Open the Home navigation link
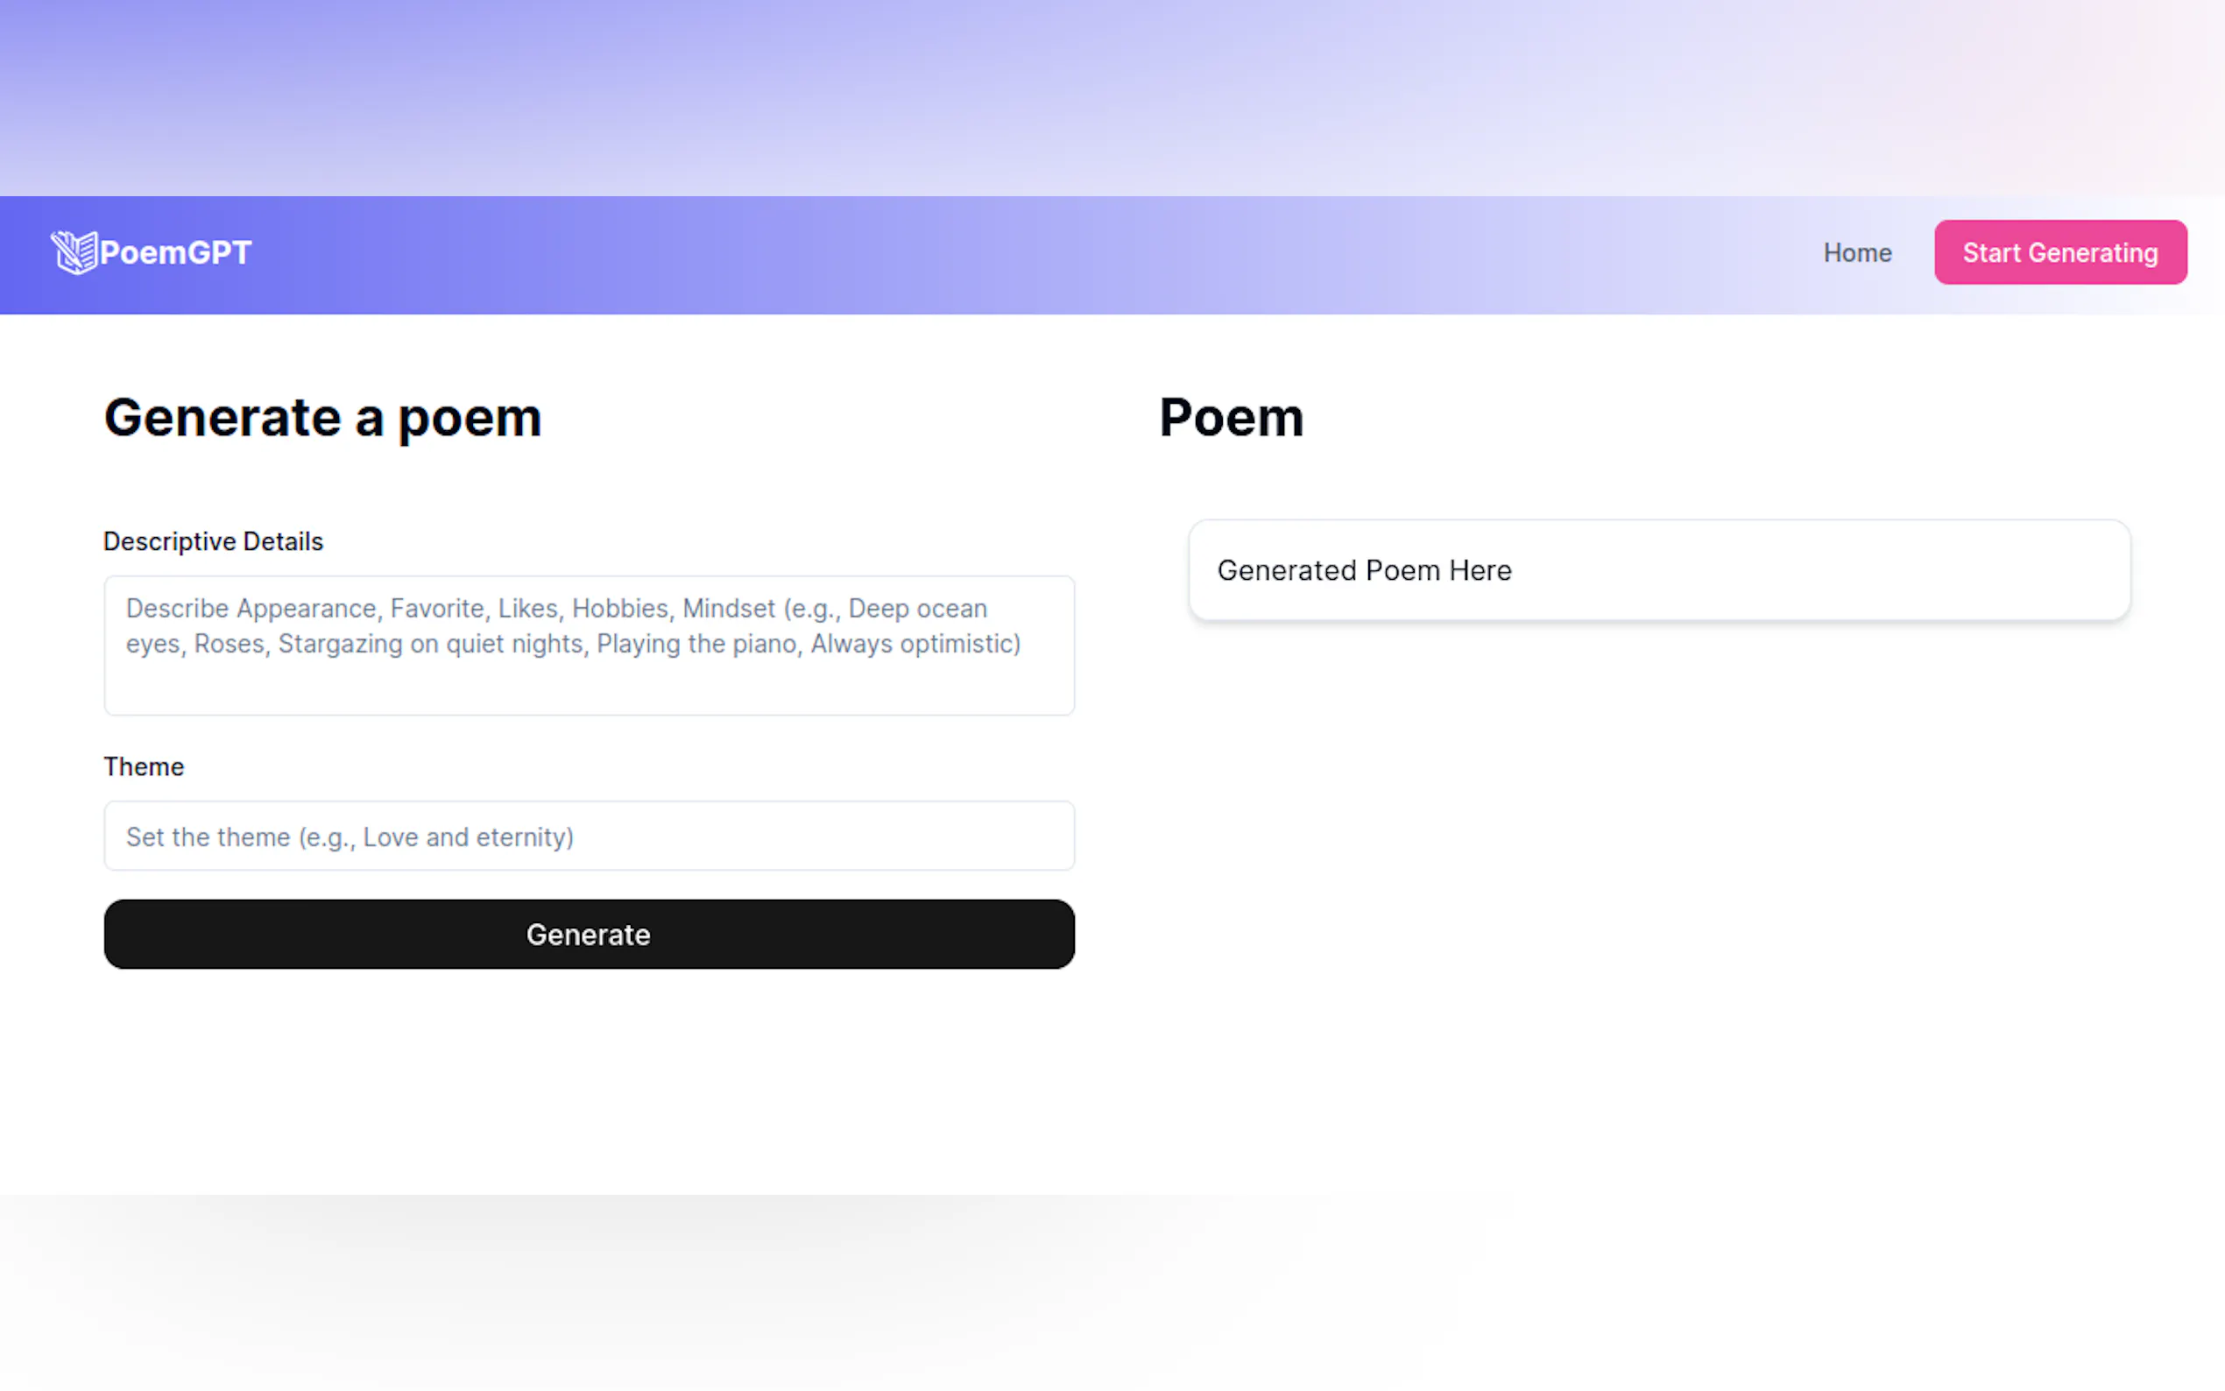Screen dimensions: 2225x1391 pyautogui.click(x=1857, y=253)
